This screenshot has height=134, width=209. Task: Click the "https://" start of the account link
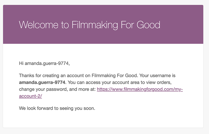click(103, 89)
